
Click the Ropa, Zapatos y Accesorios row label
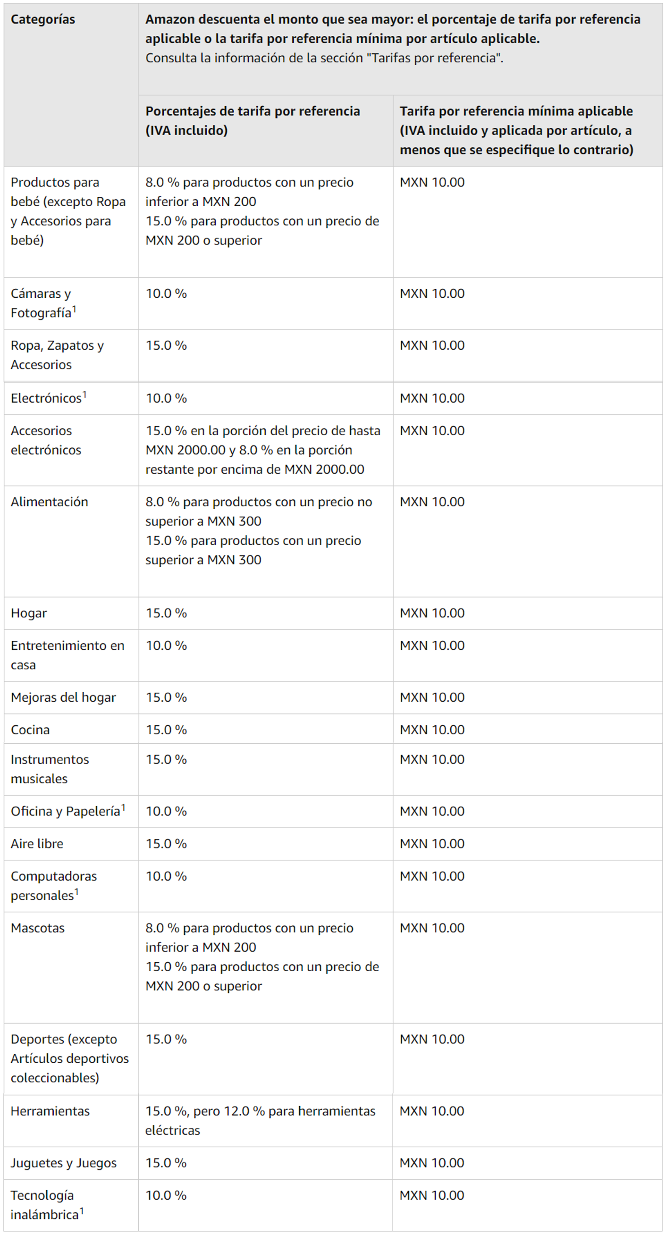tap(57, 355)
